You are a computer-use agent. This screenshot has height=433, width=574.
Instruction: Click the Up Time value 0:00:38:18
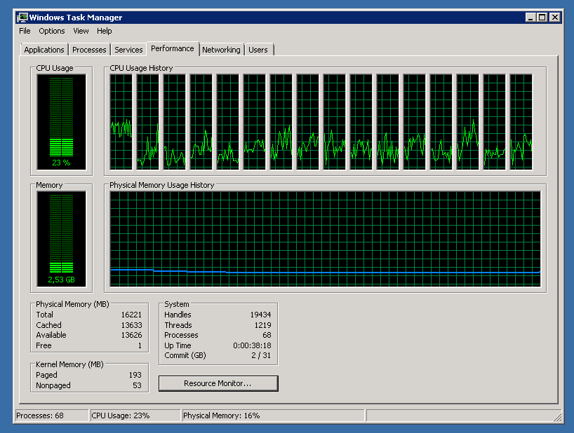click(252, 345)
